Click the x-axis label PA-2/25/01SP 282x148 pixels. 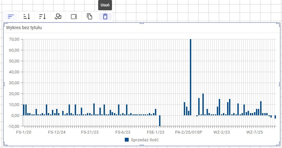pos(189,132)
